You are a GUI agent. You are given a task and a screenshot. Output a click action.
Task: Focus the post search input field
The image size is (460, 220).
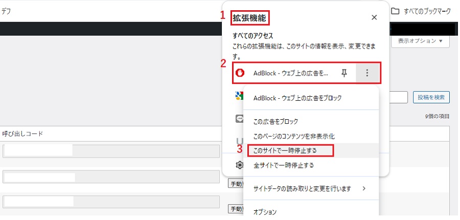click(x=398, y=97)
